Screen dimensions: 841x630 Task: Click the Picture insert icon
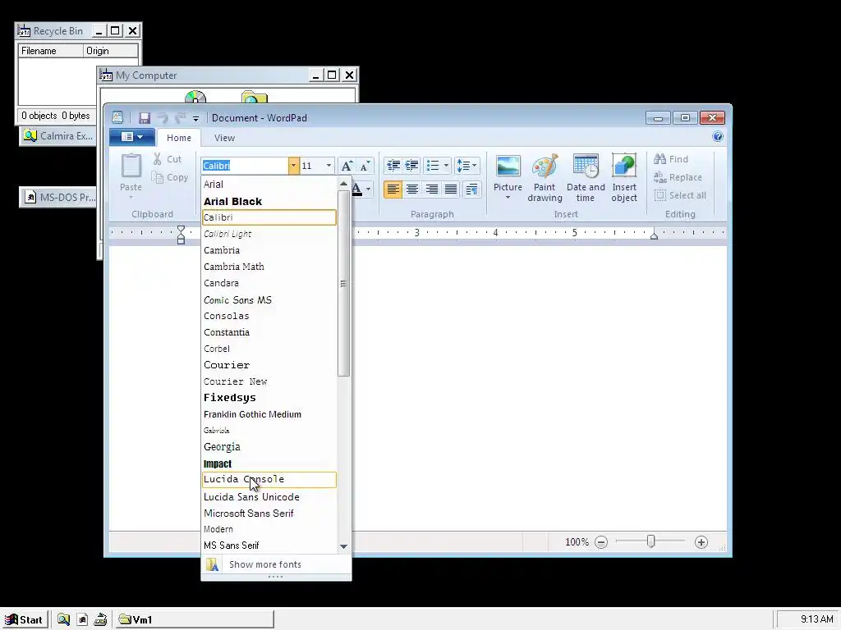tap(508, 166)
